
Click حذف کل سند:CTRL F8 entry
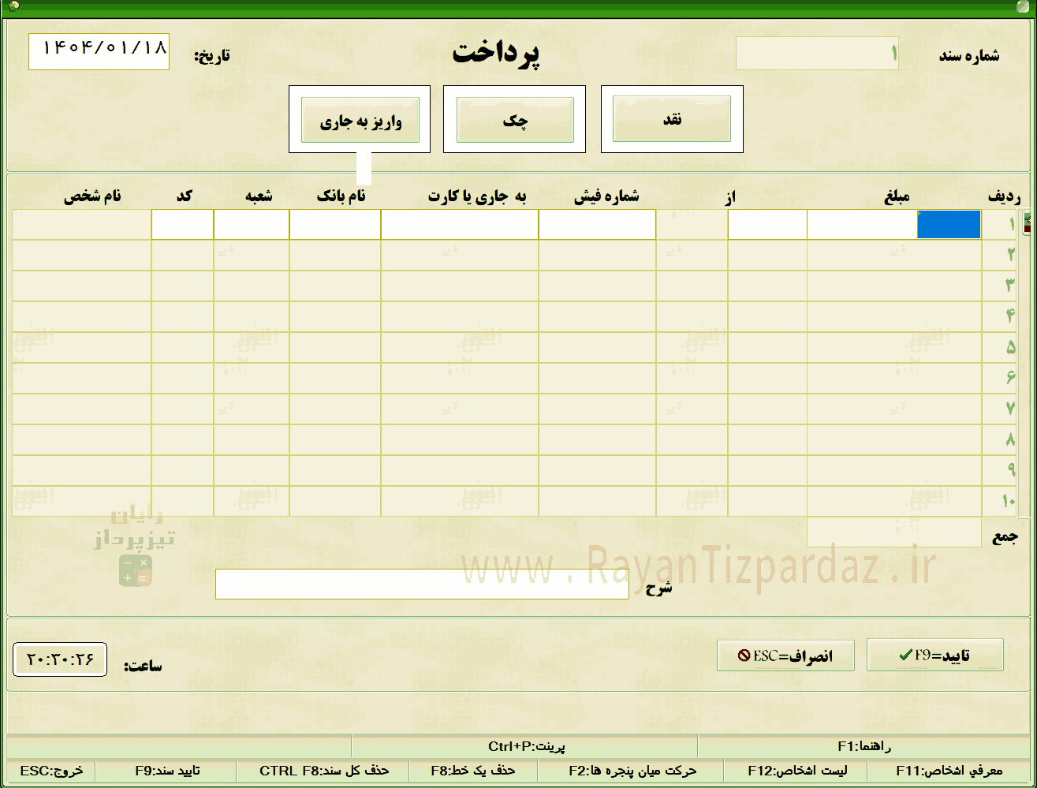click(324, 771)
